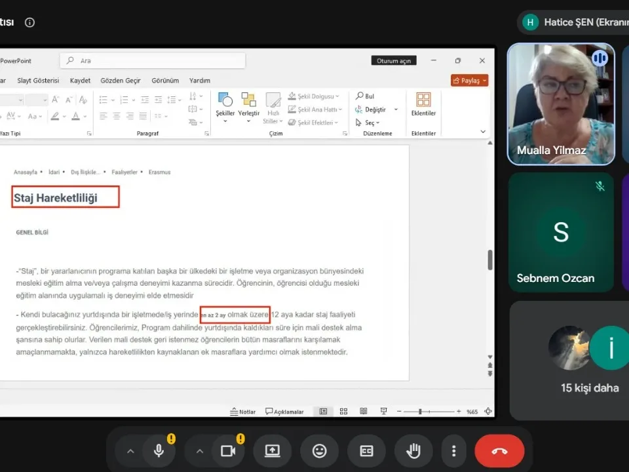Screen dimensions: 629x472
Task: Open the Aa change case dropdown
Action: pos(35,116)
